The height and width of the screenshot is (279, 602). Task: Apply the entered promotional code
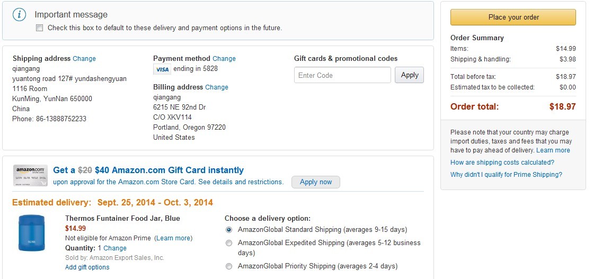(409, 75)
